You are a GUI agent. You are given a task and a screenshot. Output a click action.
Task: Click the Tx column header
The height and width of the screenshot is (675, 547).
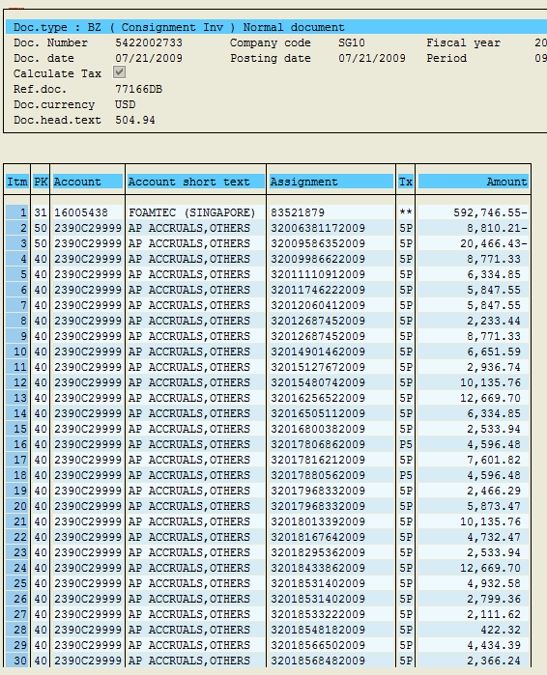[x=405, y=182]
